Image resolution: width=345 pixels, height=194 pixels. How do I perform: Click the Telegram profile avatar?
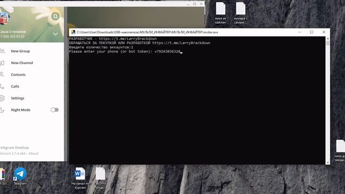pyautogui.click(x=4, y=18)
